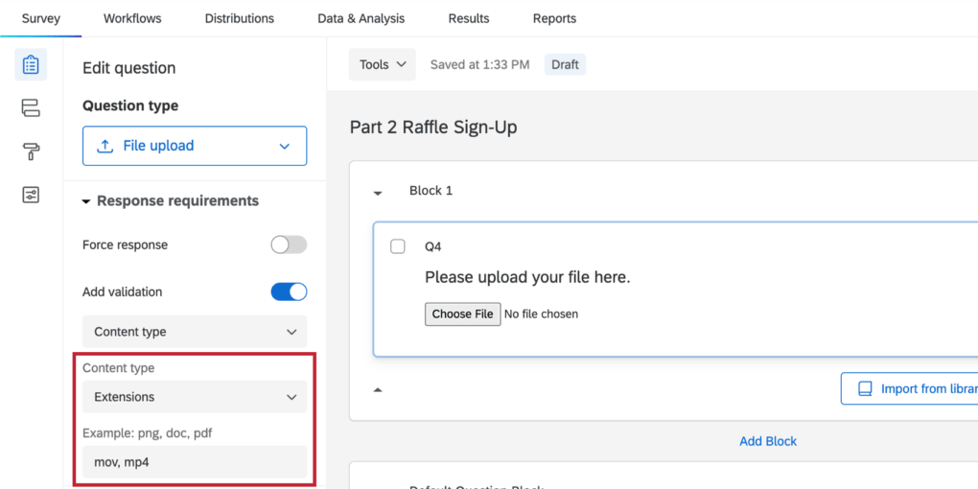The height and width of the screenshot is (489, 978).
Task: Open the Reports tab
Action: [x=554, y=18]
